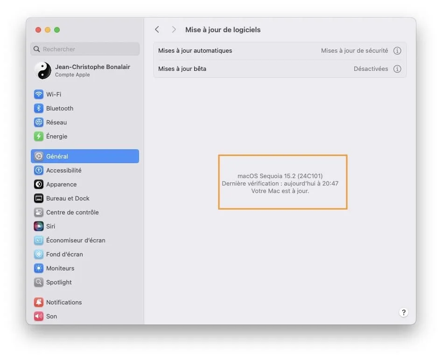This screenshot has width=442, height=359.
Task: Select Moniteurs label in sidebar
Action: [x=60, y=269]
